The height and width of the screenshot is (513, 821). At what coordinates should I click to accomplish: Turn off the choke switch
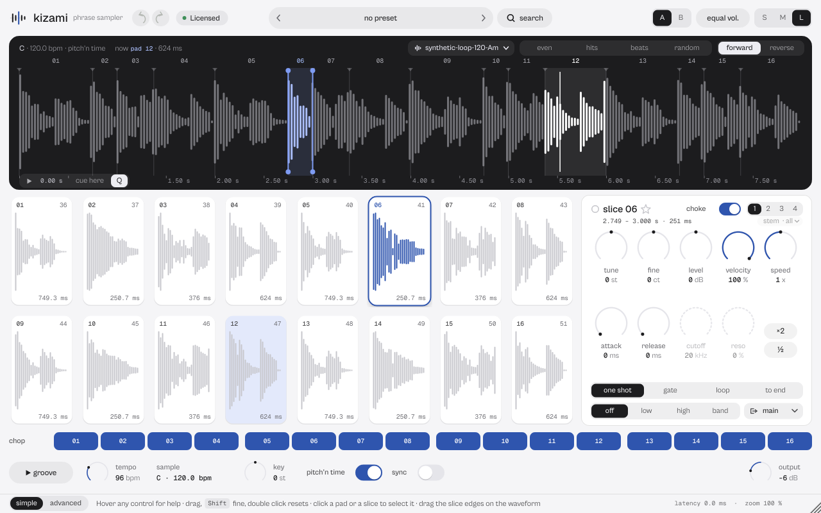(x=730, y=209)
